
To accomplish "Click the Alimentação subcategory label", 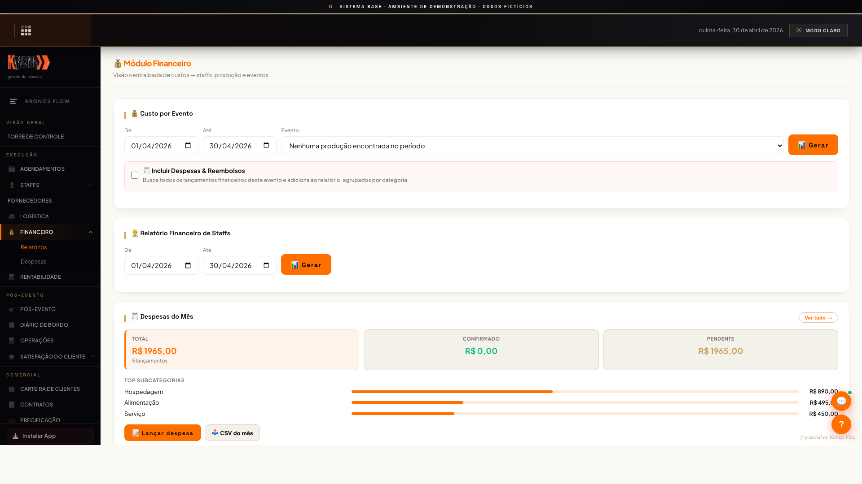I will [x=142, y=402].
